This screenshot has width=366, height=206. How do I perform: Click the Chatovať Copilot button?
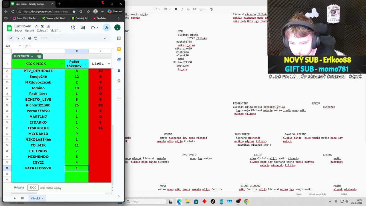coord(115,11)
